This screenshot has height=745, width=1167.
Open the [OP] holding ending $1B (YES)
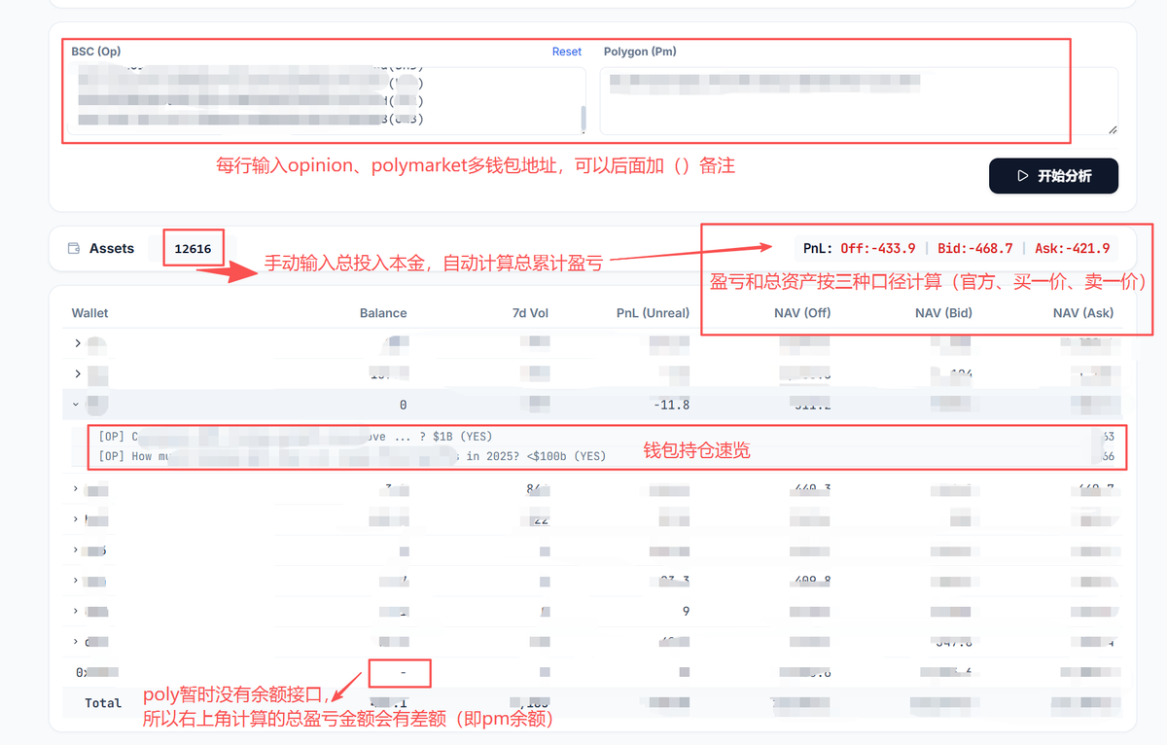click(297, 437)
